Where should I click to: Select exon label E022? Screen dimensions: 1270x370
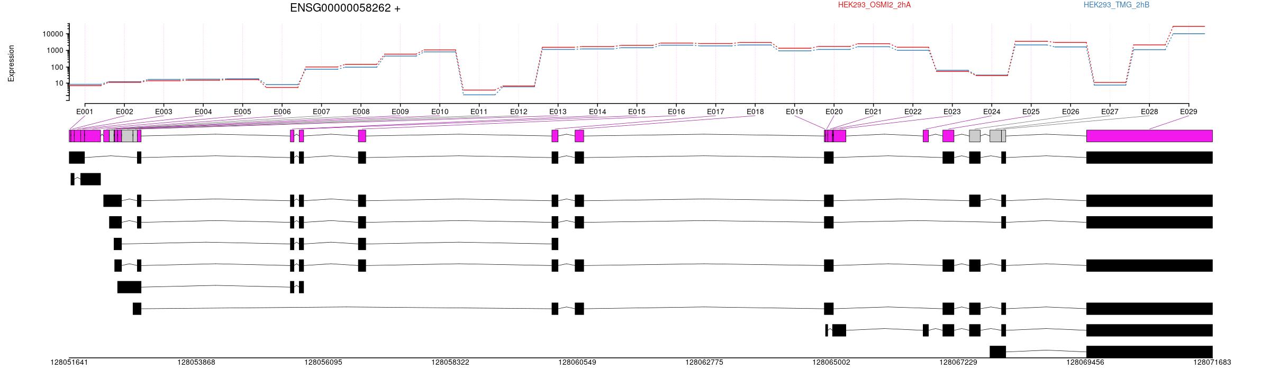[913, 112]
